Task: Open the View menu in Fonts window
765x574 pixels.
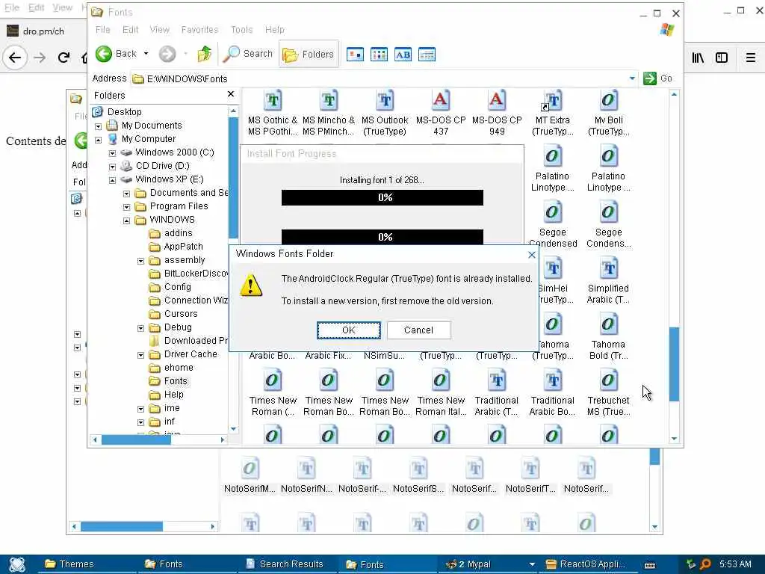Action: pos(160,30)
